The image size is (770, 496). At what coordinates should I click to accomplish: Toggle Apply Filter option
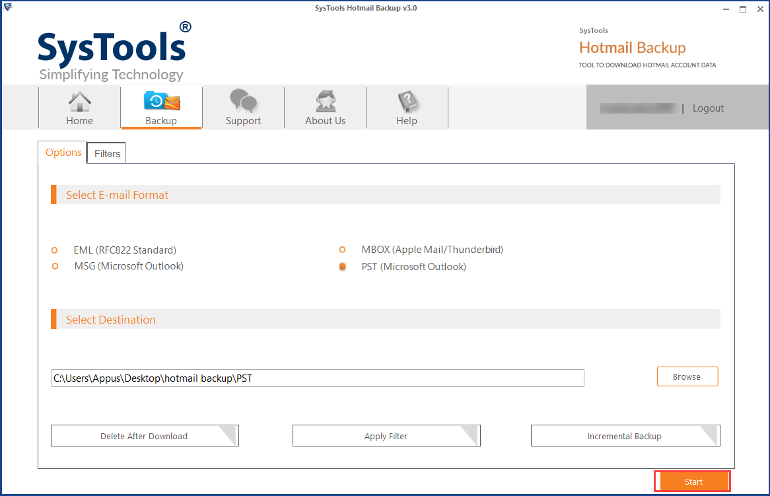click(386, 436)
